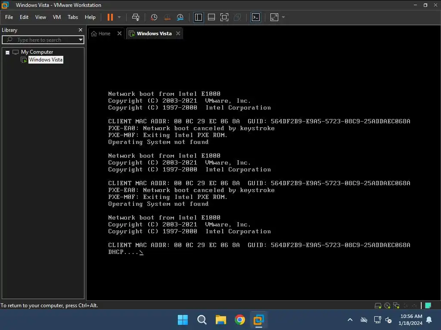Select My Computer in the library
The image size is (441, 330).
coord(37,52)
